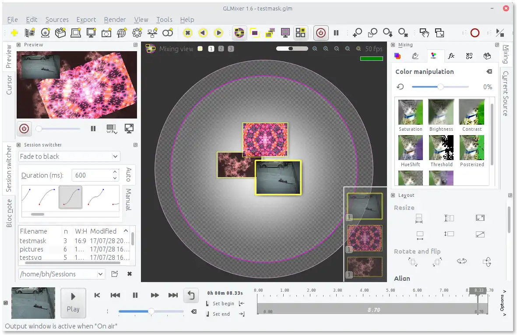Click the network stream source icon
The image size is (517, 335).
click(x=152, y=33)
